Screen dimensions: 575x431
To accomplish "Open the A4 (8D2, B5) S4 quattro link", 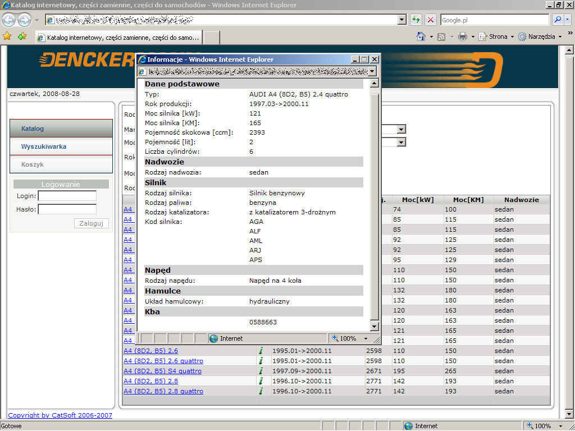I will coord(162,371).
